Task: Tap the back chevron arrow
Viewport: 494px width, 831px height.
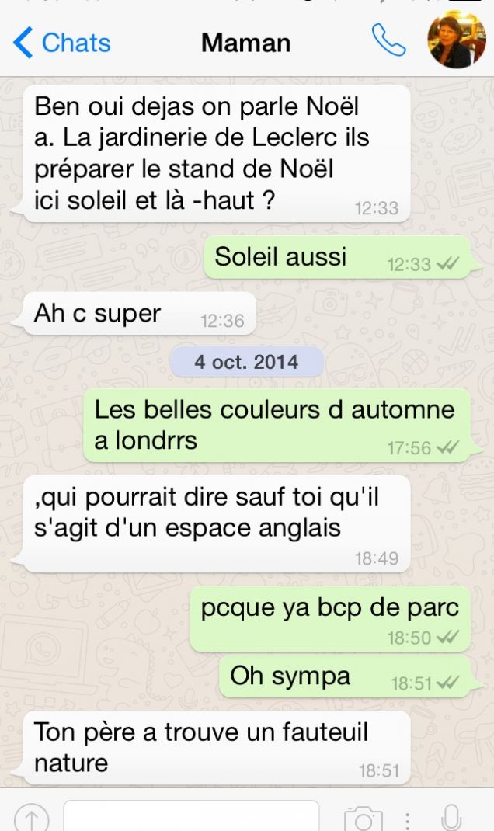Action: point(23,43)
